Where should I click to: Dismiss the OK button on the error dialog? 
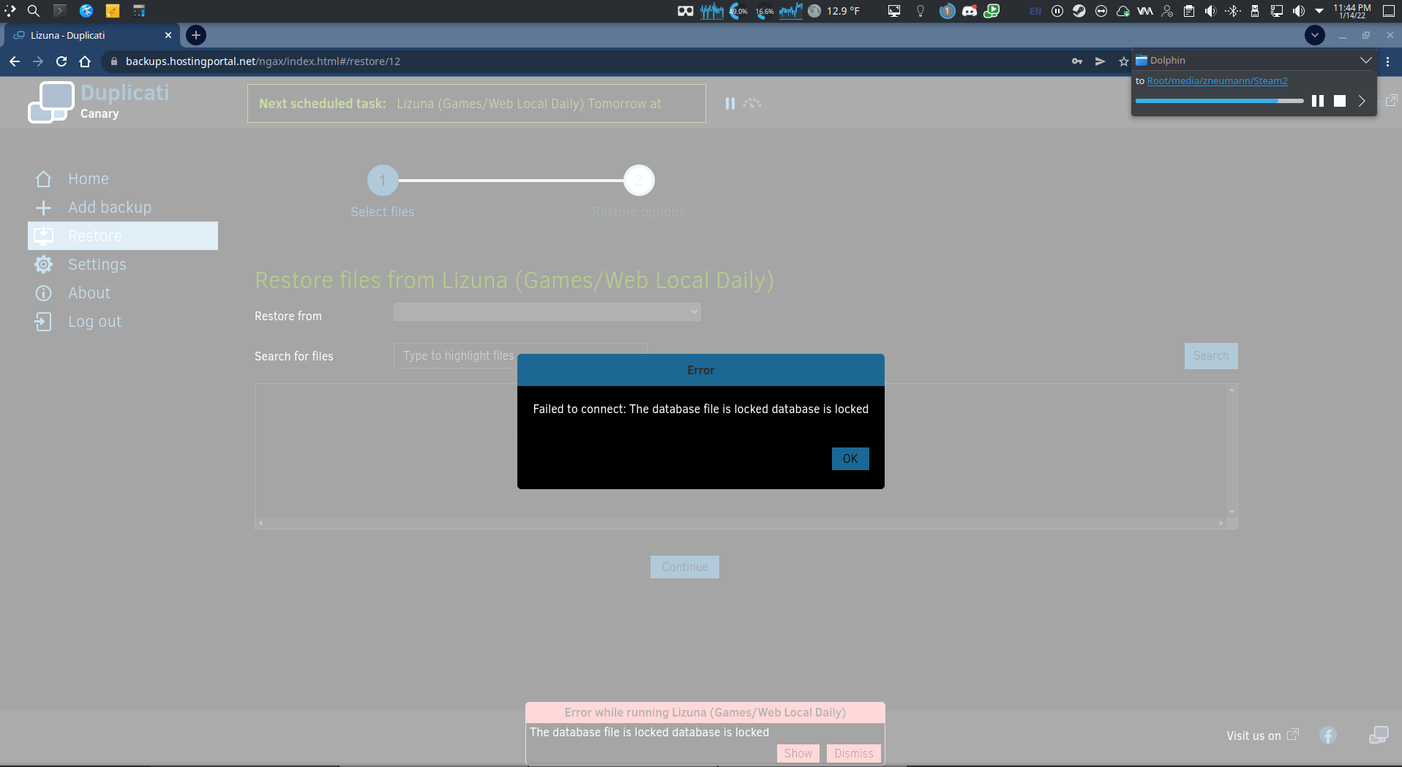(x=850, y=458)
